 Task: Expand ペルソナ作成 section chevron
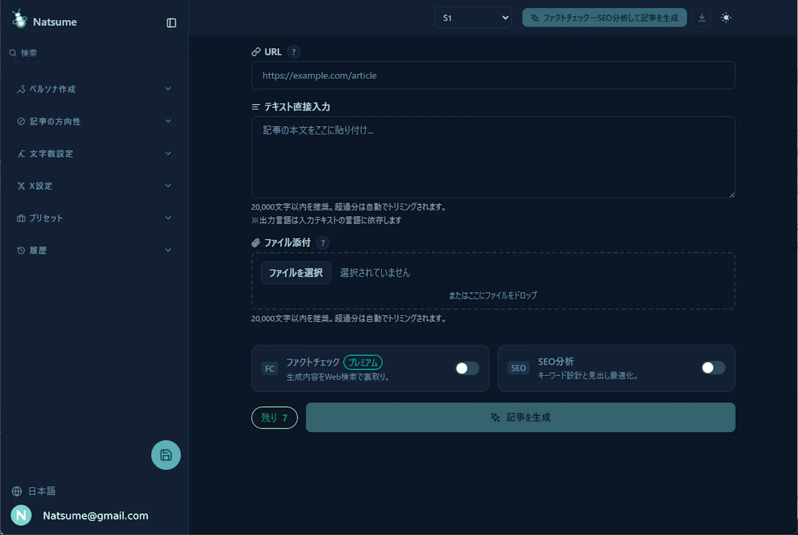pyautogui.click(x=168, y=89)
